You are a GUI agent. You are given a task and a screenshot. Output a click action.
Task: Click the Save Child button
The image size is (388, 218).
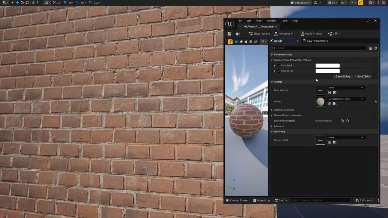point(363,77)
